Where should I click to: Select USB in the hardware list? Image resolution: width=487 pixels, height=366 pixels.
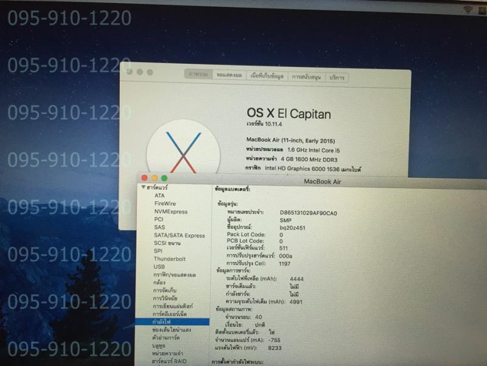coord(159,267)
